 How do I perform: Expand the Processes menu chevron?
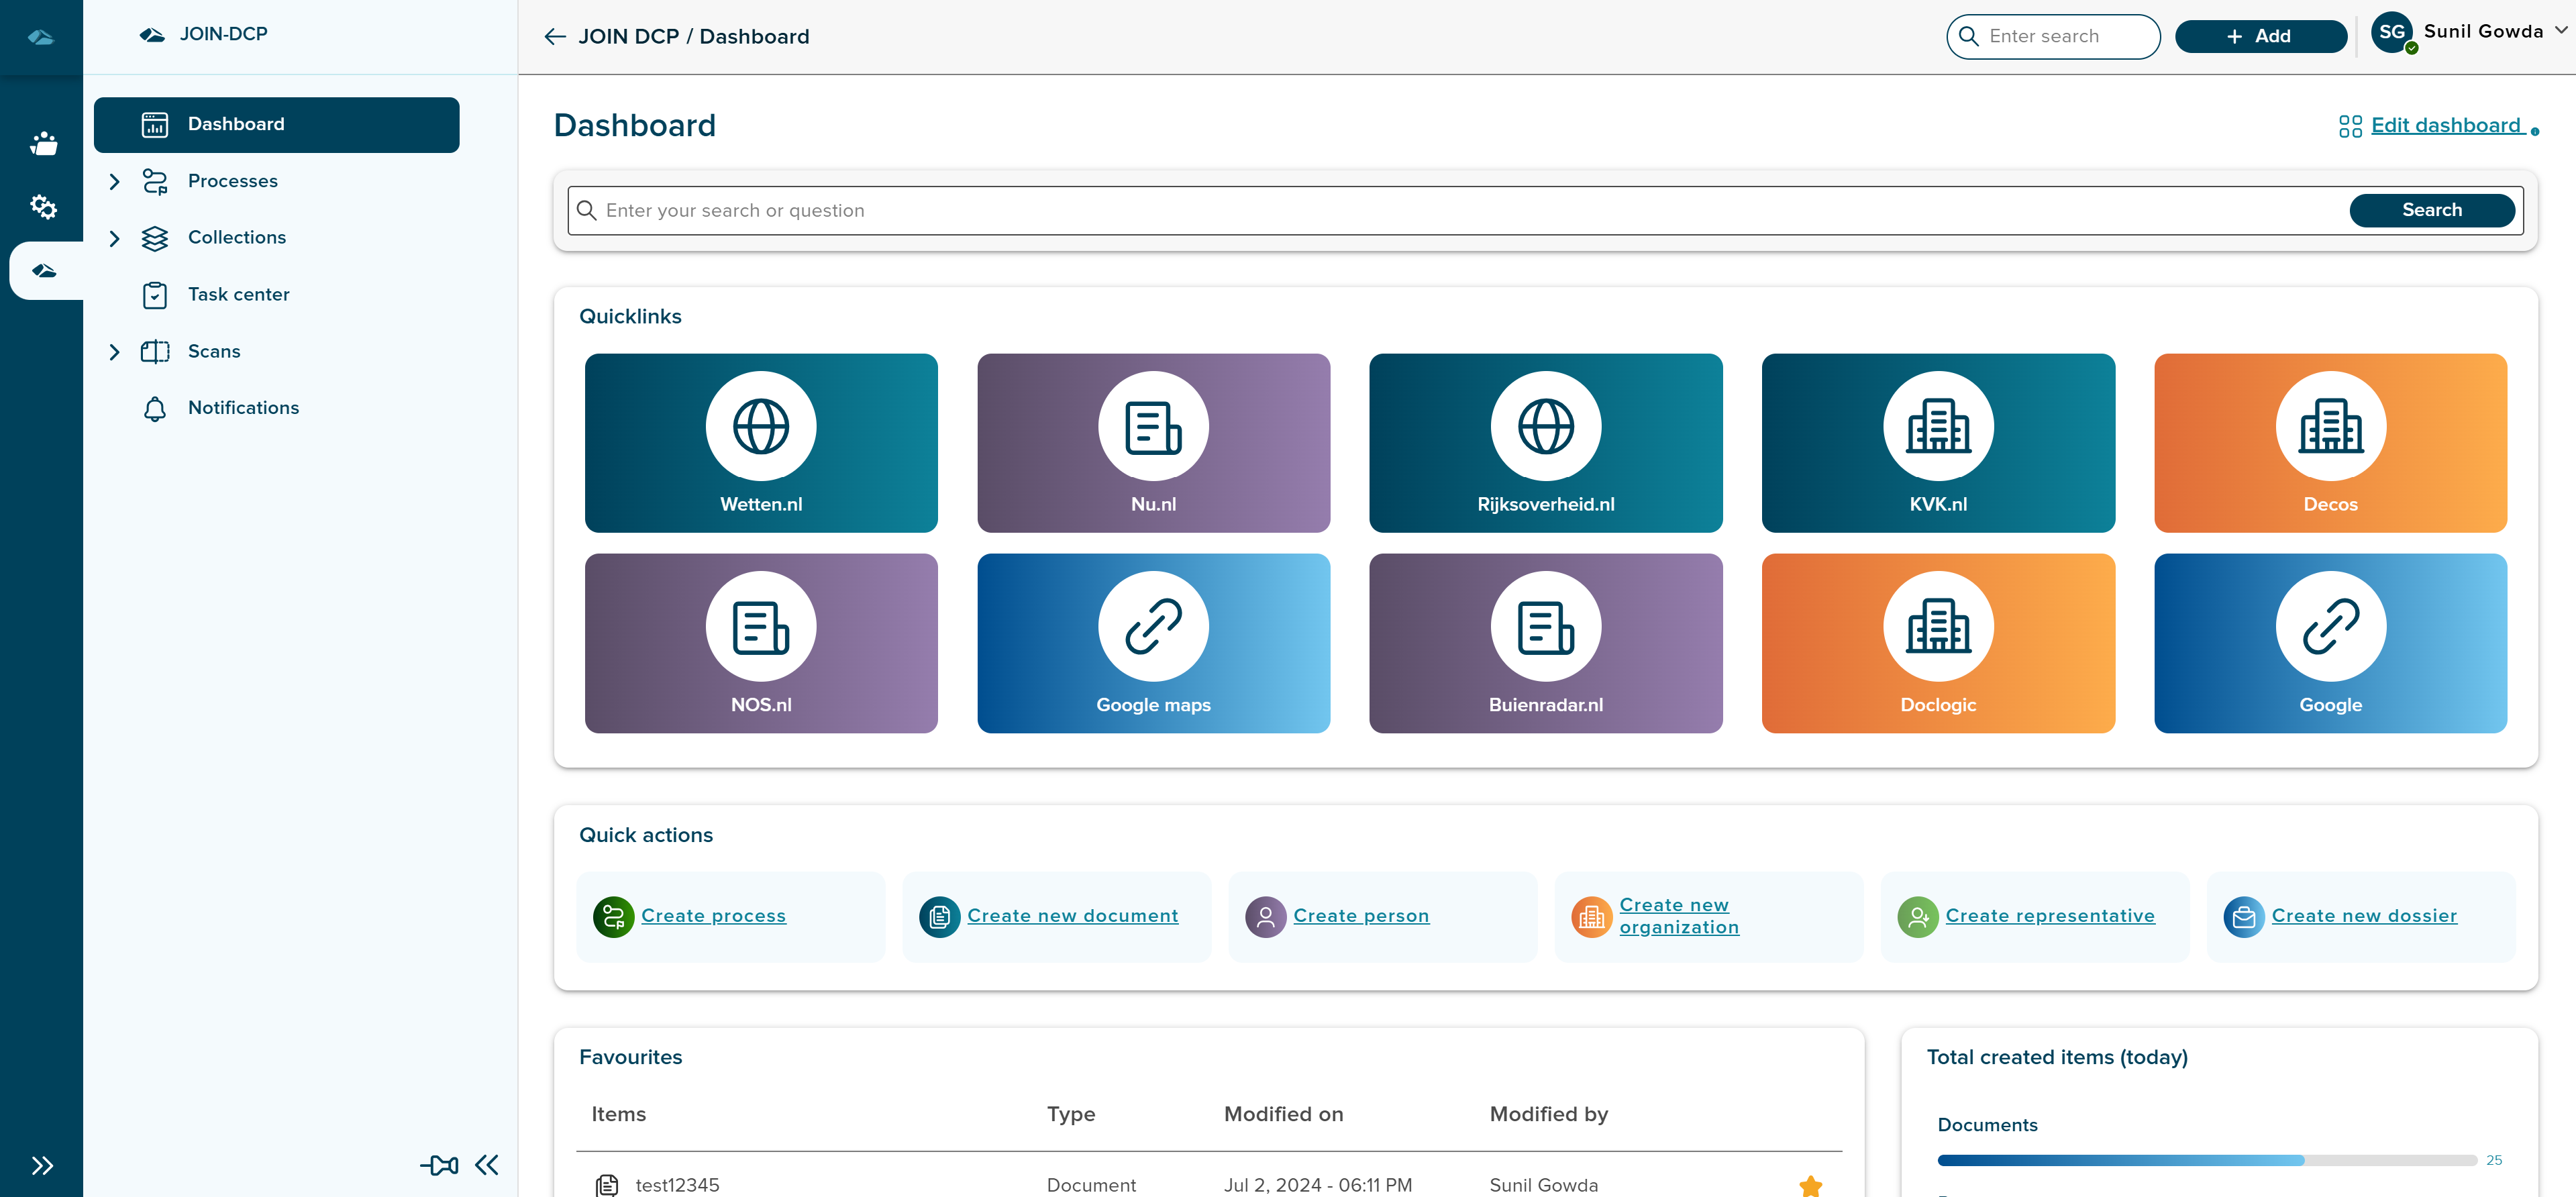114,181
